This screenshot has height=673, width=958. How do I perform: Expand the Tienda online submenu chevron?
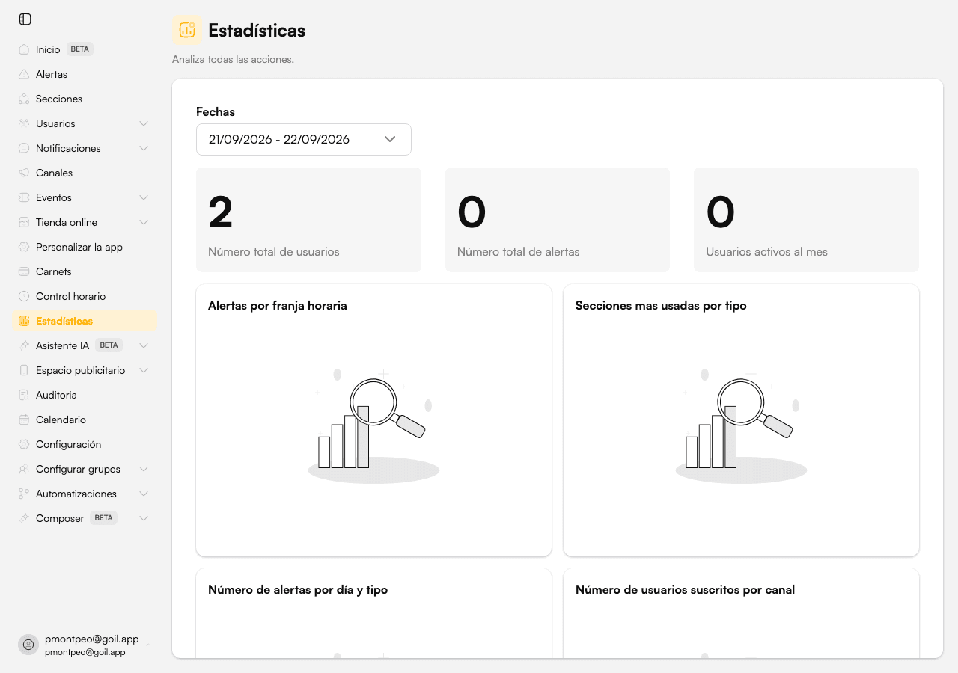pyautogui.click(x=144, y=222)
